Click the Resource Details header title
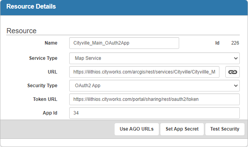 31,7
